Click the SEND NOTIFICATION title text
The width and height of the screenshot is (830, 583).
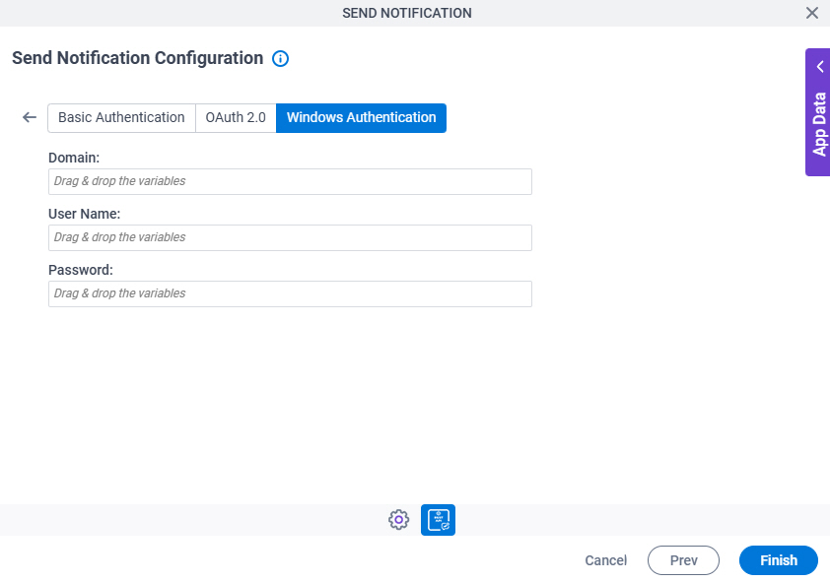coord(406,13)
